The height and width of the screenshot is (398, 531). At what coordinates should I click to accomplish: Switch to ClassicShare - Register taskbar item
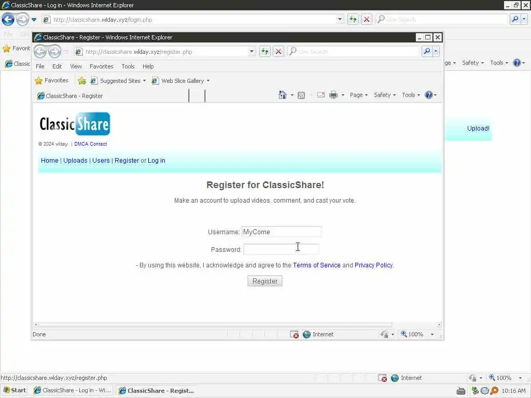pyautogui.click(x=157, y=391)
